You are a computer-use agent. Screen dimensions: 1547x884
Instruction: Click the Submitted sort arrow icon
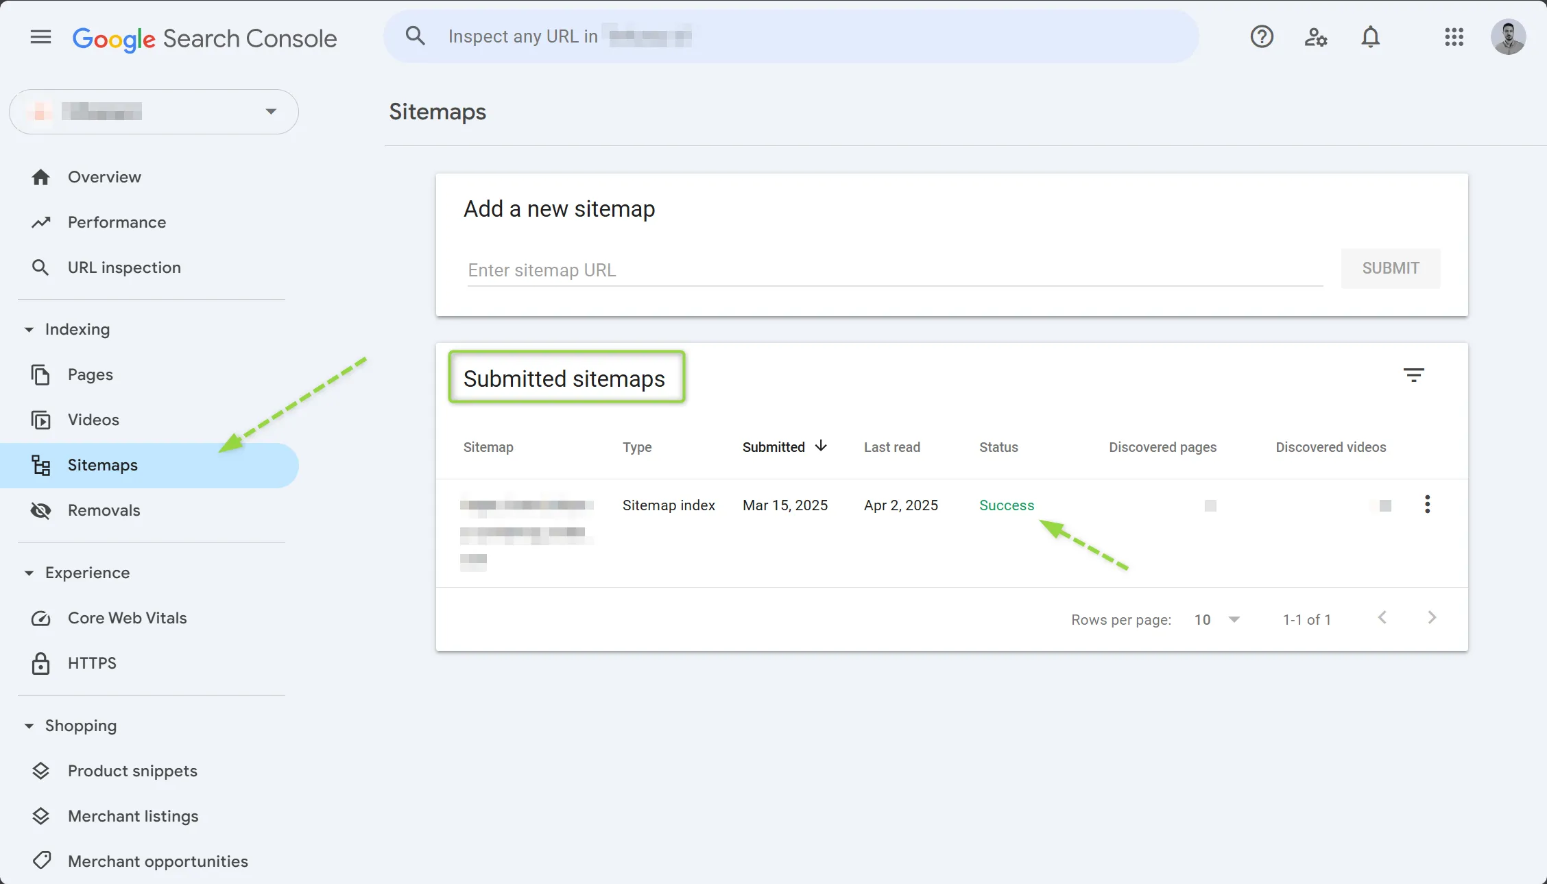coord(821,446)
